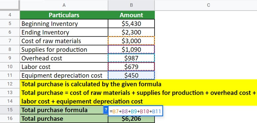Select the Total purchase label in row 16
The width and height of the screenshot is (257, 123).
(x=64, y=119)
